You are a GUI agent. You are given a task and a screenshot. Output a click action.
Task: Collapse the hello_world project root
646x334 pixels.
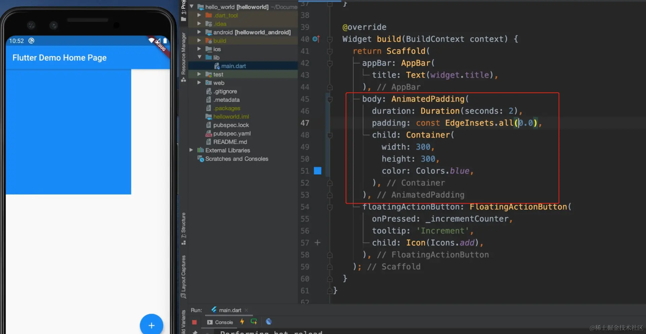click(x=192, y=6)
